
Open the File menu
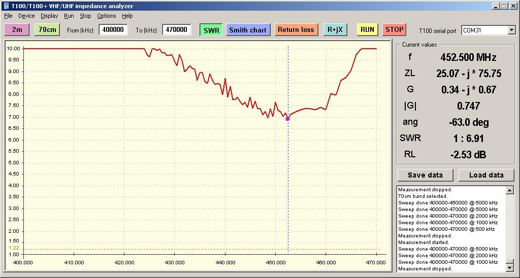pyautogui.click(x=8, y=16)
